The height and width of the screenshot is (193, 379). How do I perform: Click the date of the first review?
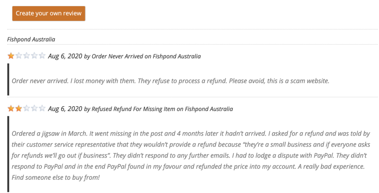(65, 56)
